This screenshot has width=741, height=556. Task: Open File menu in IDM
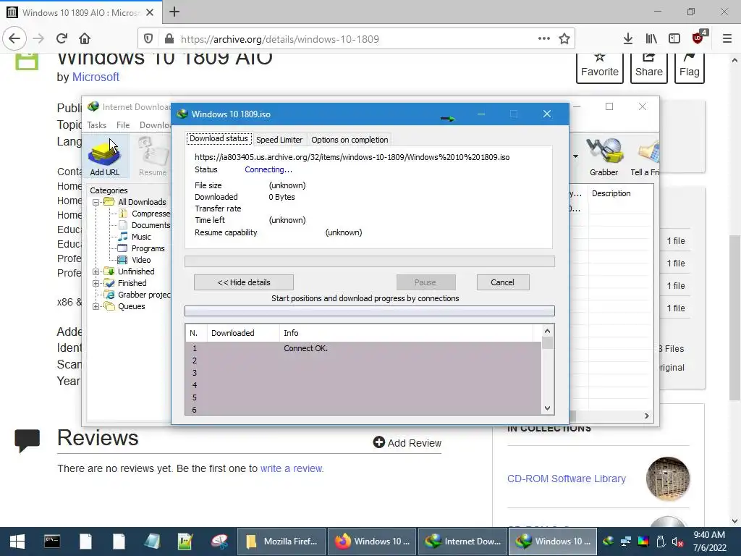tap(123, 125)
